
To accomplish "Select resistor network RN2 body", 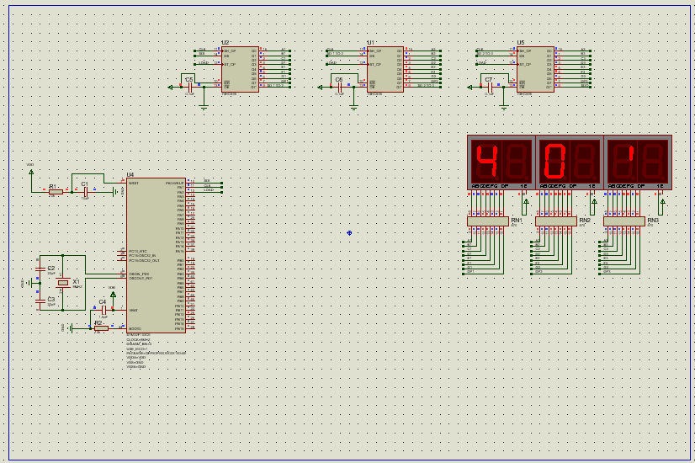I will pos(556,221).
